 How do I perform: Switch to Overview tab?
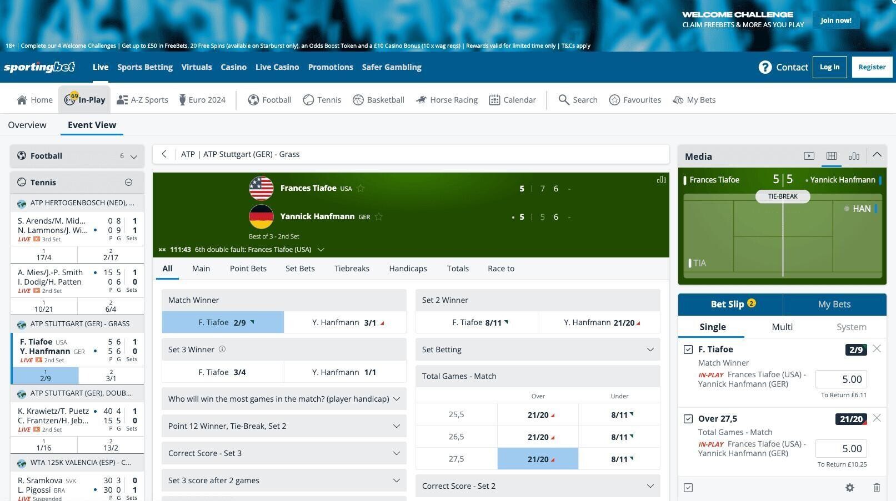pos(27,125)
